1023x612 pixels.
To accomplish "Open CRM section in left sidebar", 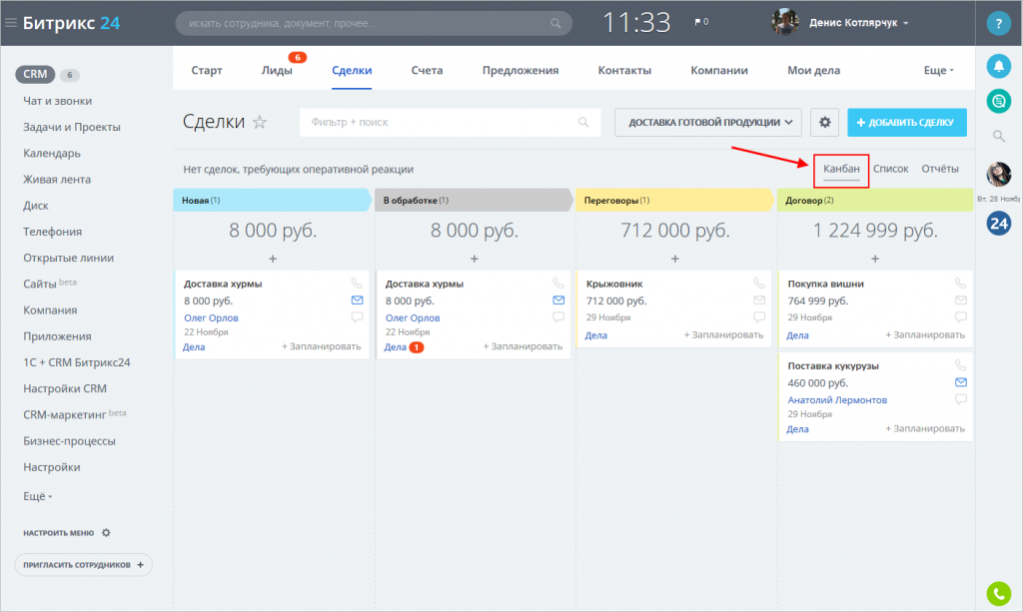I will tap(35, 74).
